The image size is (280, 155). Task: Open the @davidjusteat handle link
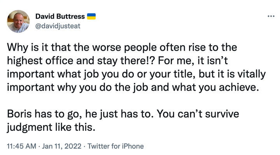click(58, 26)
